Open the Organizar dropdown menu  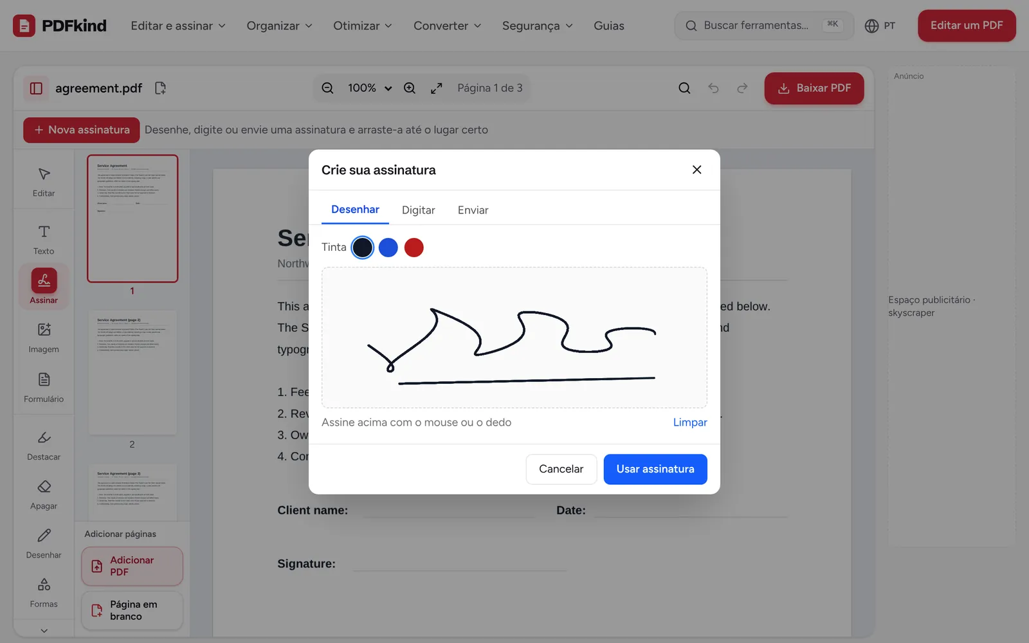click(x=280, y=26)
